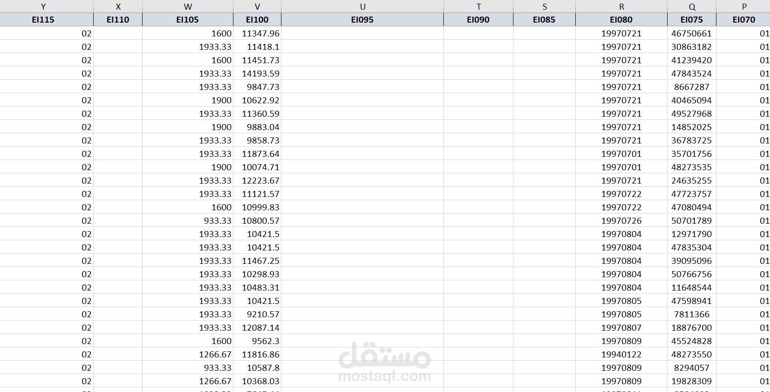
Task: Click the EI110 header cell
Action: [118, 20]
